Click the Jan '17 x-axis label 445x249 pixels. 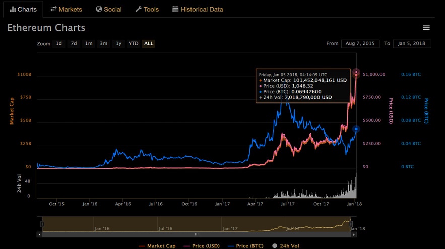[222, 204]
